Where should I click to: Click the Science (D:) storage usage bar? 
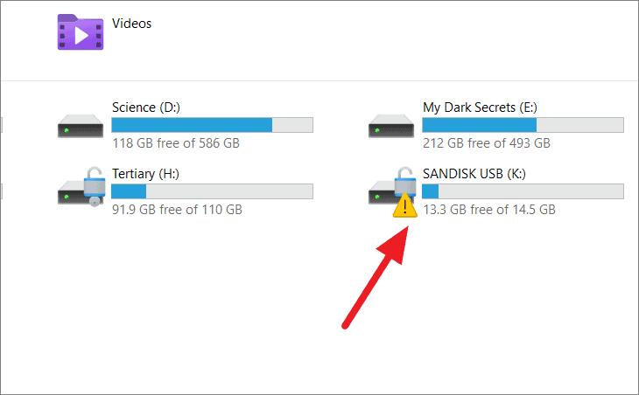(213, 125)
